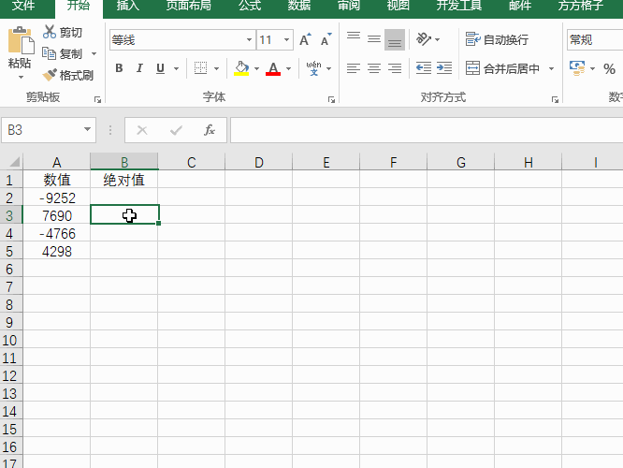This screenshot has height=468, width=623.
Task: Open the font name combo box 等线
Action: pyautogui.click(x=182, y=39)
